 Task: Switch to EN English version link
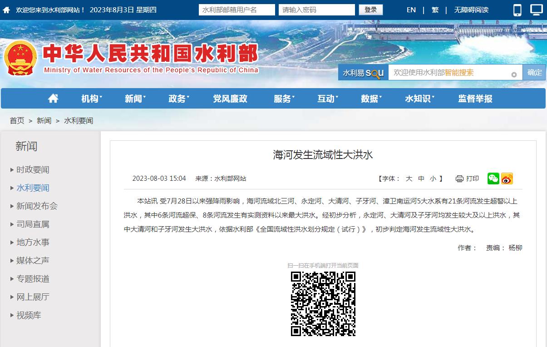click(x=411, y=10)
